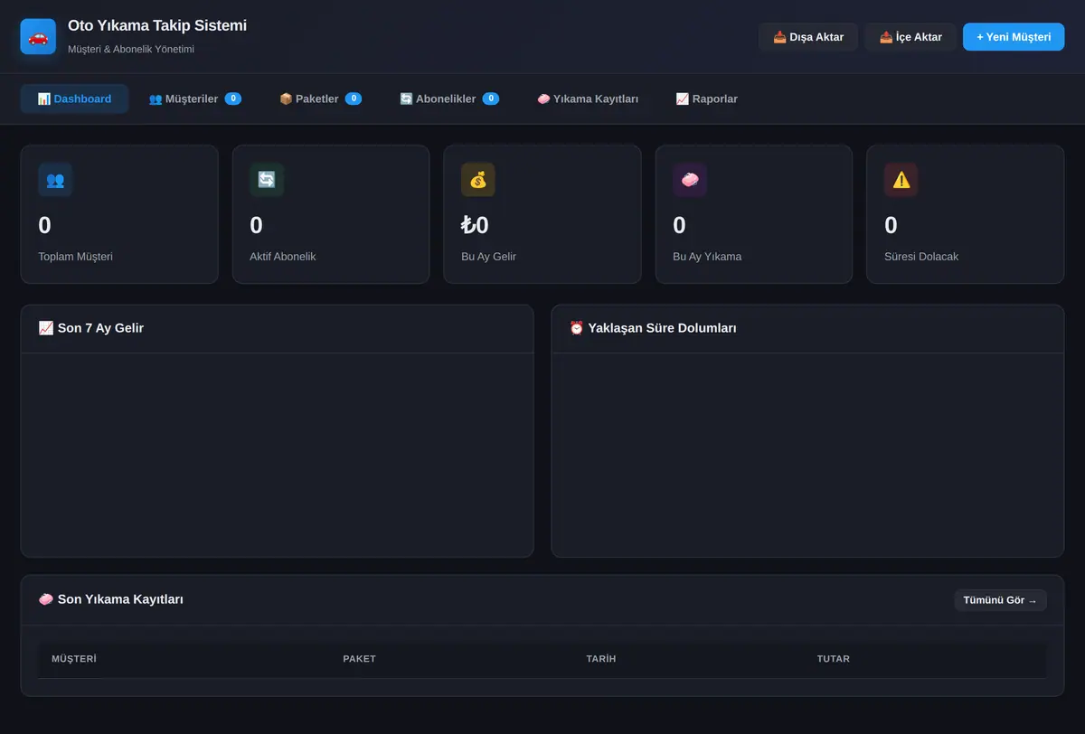Click the chart icon beside Son 7 Ay Gelir
This screenshot has width=1085, height=734.
click(x=46, y=328)
